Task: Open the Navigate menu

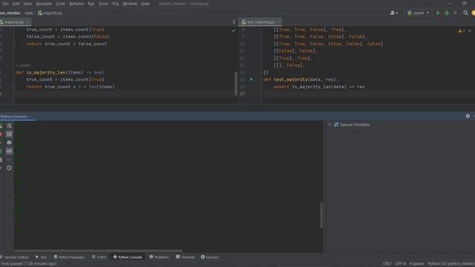Action: (x=44, y=4)
